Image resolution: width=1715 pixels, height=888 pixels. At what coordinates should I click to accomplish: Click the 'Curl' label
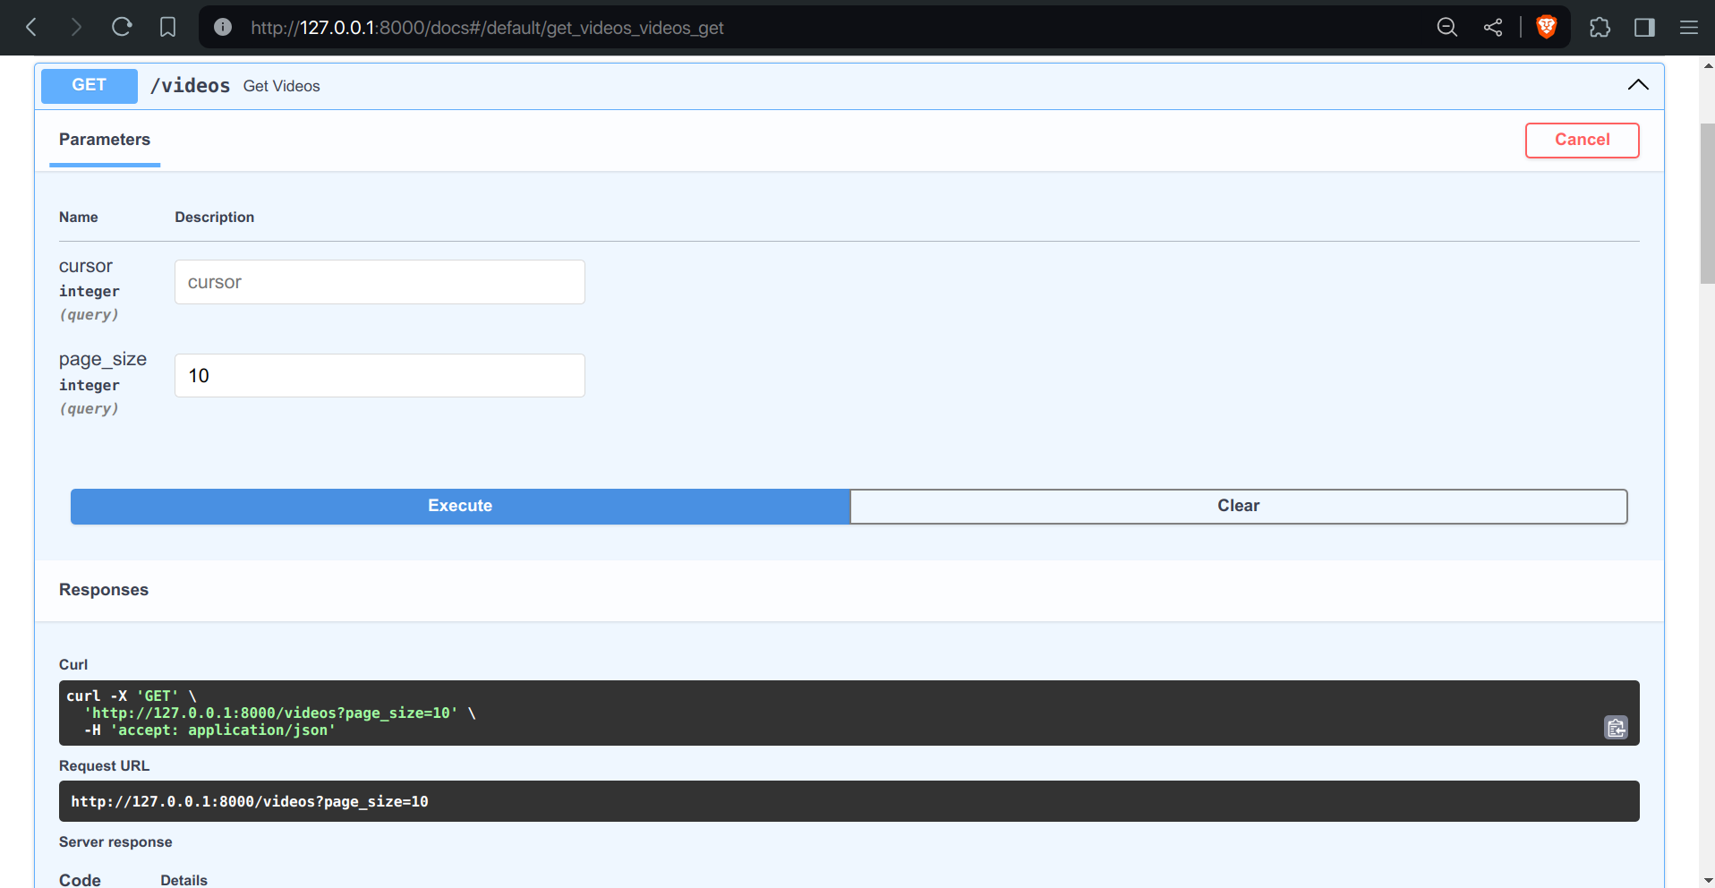tap(73, 665)
